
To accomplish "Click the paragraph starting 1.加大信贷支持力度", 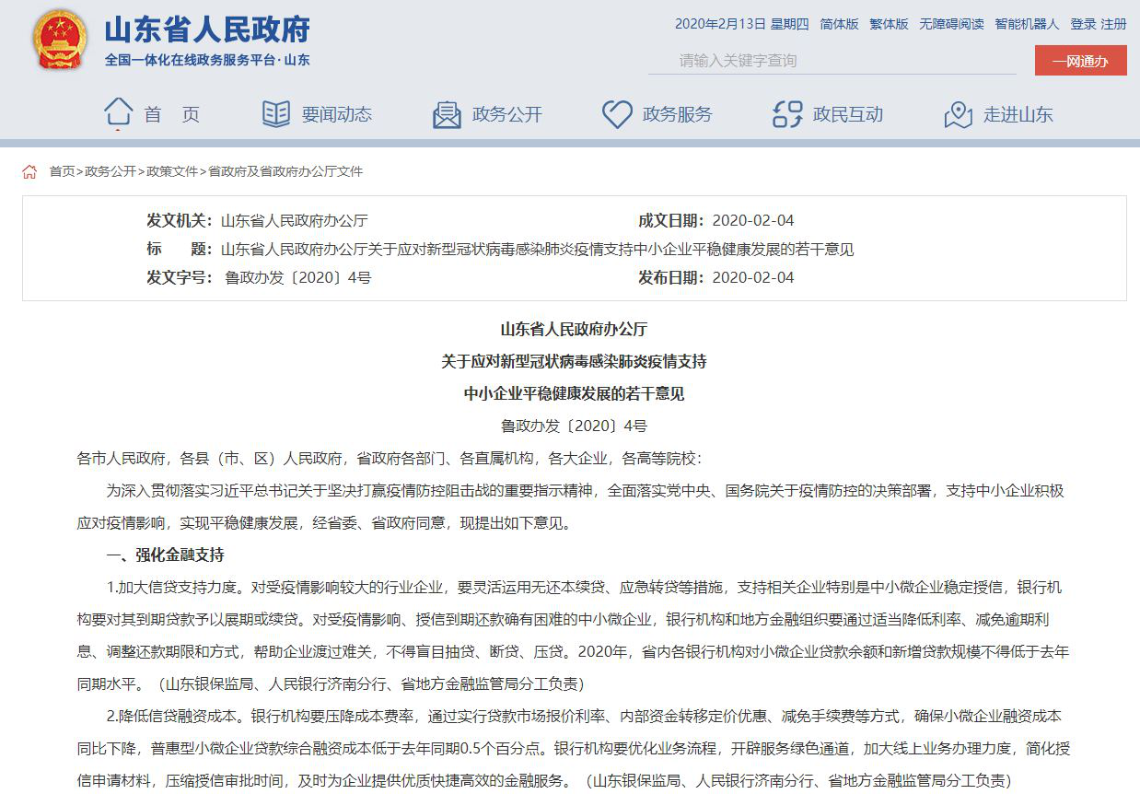I will (574, 636).
